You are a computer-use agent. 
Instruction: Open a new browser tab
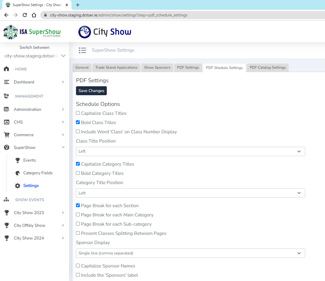78,5
